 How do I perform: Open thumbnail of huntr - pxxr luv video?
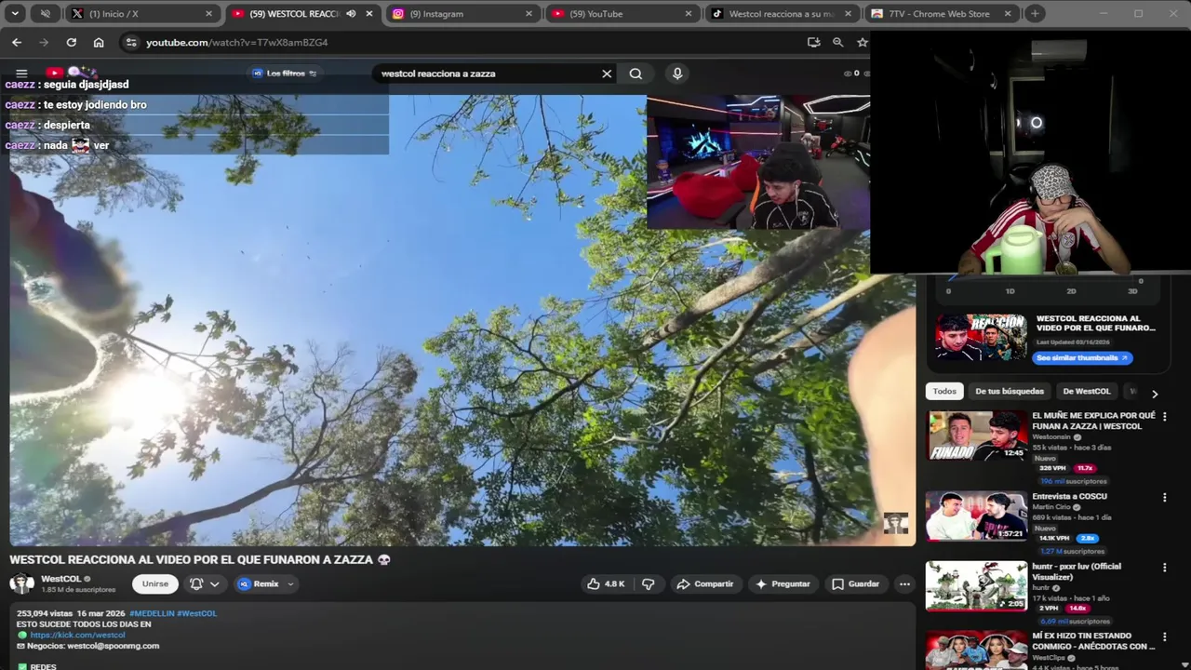[976, 585]
